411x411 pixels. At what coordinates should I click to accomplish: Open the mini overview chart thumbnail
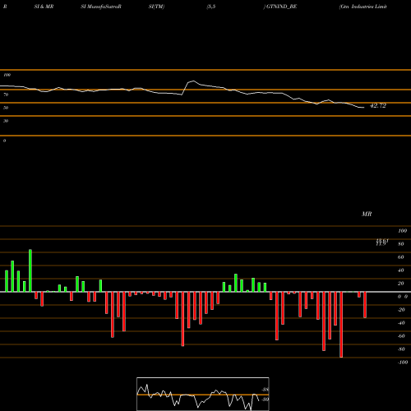coord(203,394)
